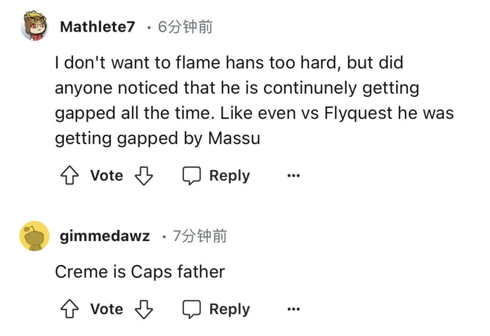The image size is (490, 336).
Task: Reply to Mathlete7's comment
Action: (x=229, y=176)
